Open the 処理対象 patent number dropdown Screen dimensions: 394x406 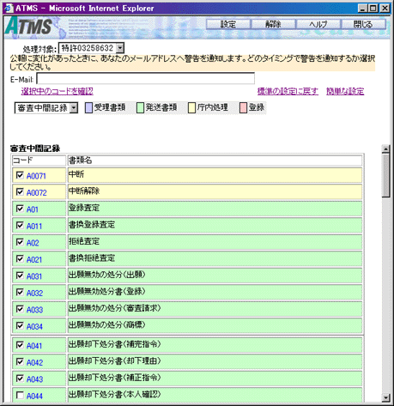[x=120, y=48]
